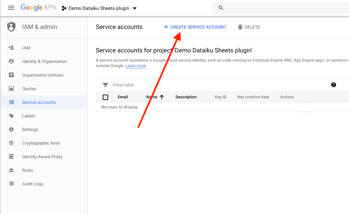Sort by the Description column header
This screenshot has width=349, height=214.
186,97
